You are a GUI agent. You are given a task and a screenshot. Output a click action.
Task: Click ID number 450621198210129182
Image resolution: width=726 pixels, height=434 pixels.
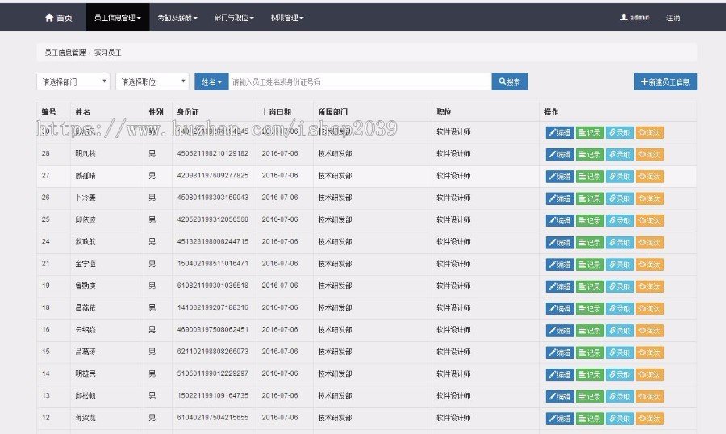click(x=212, y=153)
